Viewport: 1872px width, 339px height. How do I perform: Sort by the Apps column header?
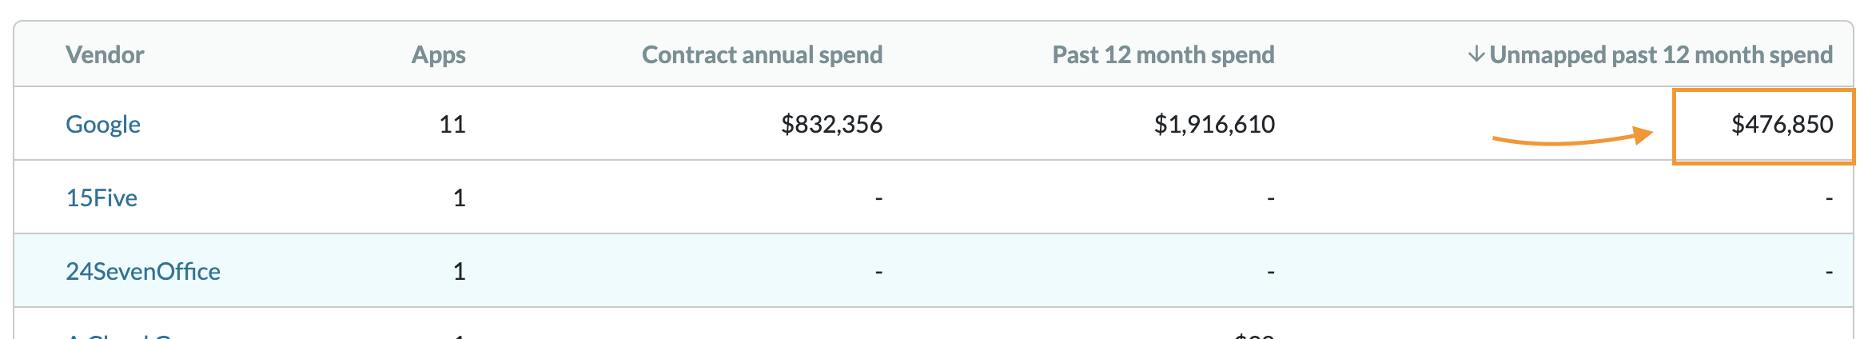[x=438, y=54]
